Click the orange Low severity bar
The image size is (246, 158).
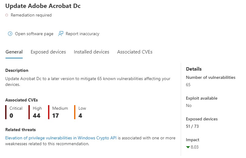click(75, 112)
